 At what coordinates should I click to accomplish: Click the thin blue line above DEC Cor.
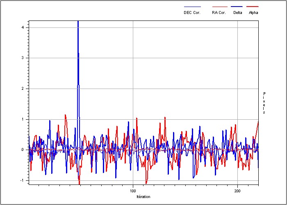[x=192, y=7]
